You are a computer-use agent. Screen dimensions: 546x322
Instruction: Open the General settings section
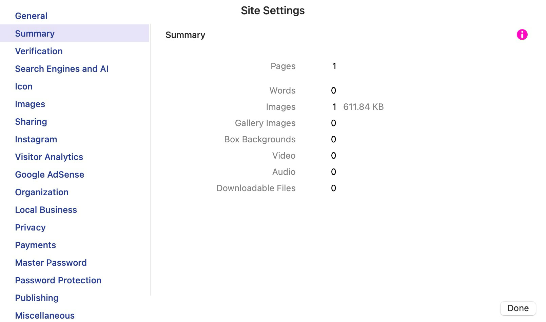(x=31, y=16)
